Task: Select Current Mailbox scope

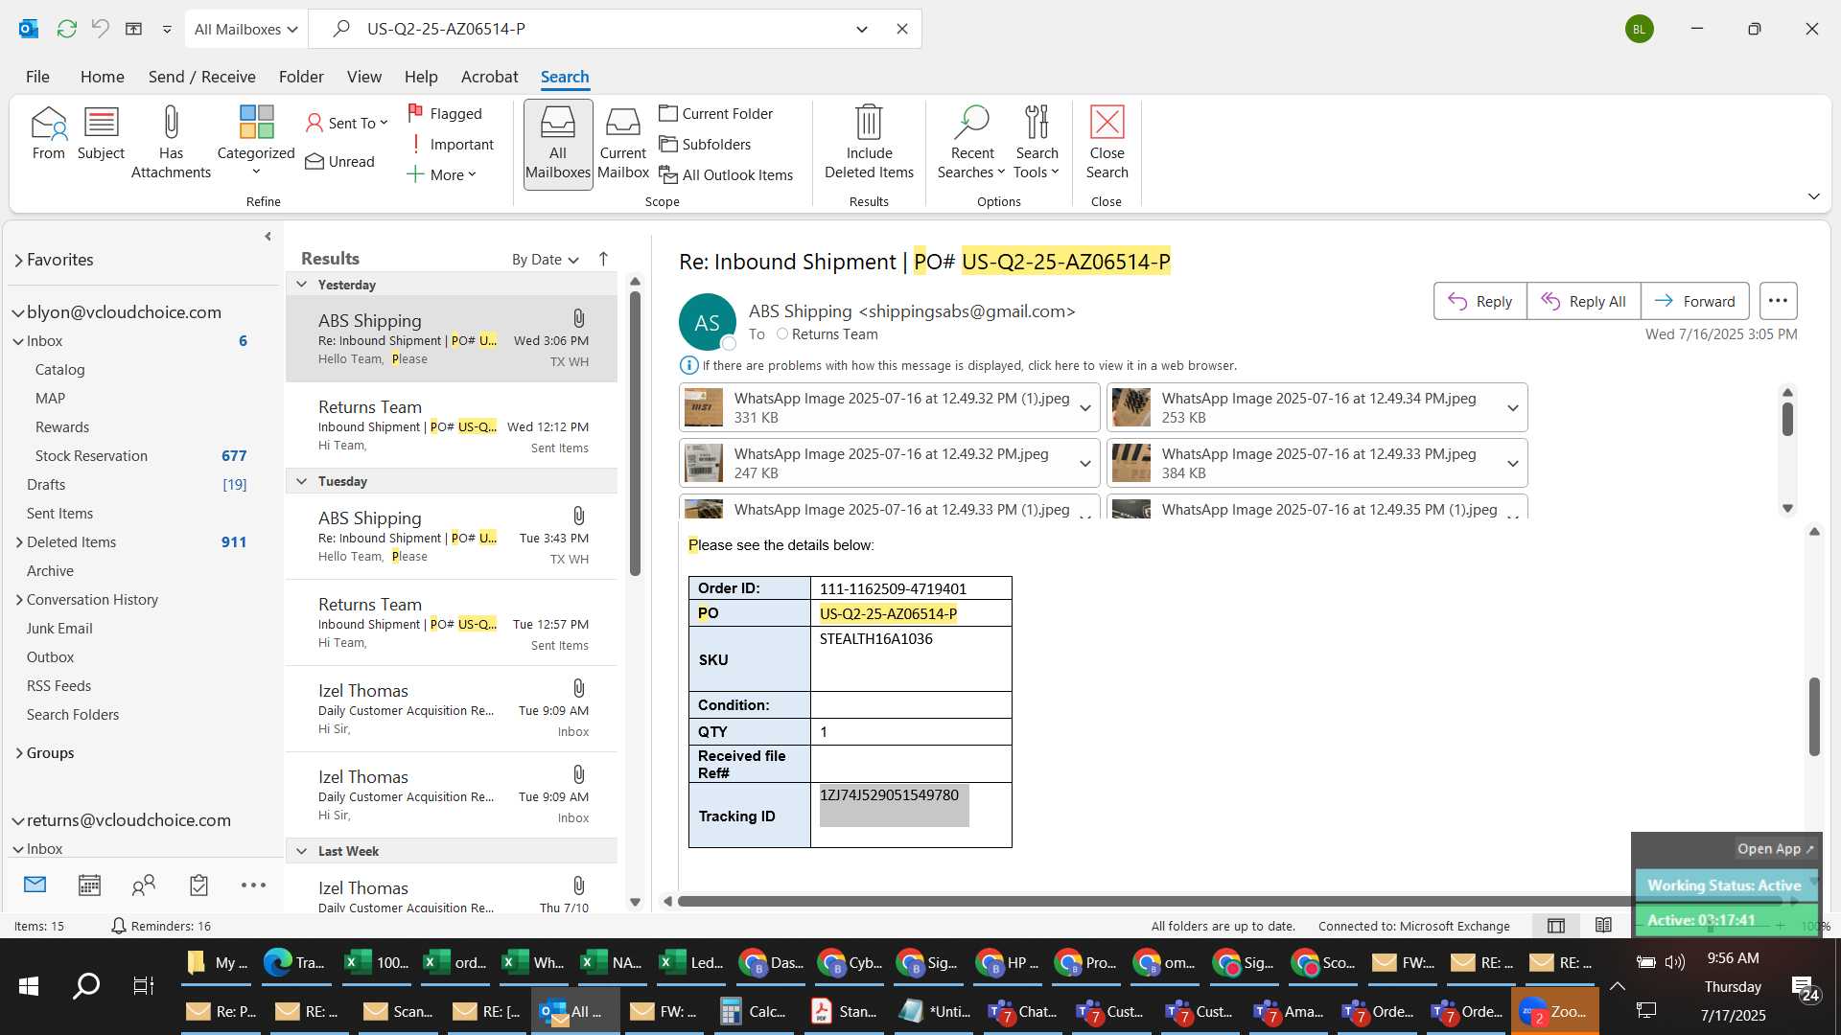Action: (623, 144)
